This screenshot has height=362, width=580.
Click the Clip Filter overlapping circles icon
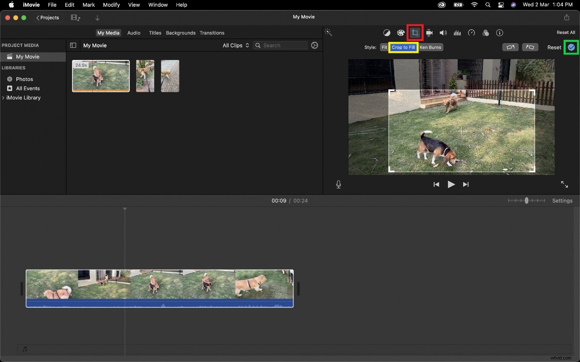point(486,33)
